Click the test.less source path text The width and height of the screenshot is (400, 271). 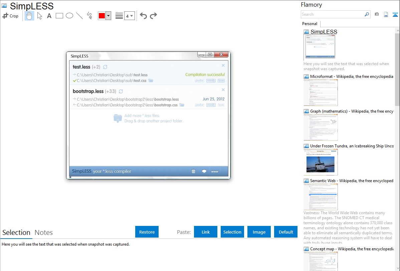tap(112, 75)
